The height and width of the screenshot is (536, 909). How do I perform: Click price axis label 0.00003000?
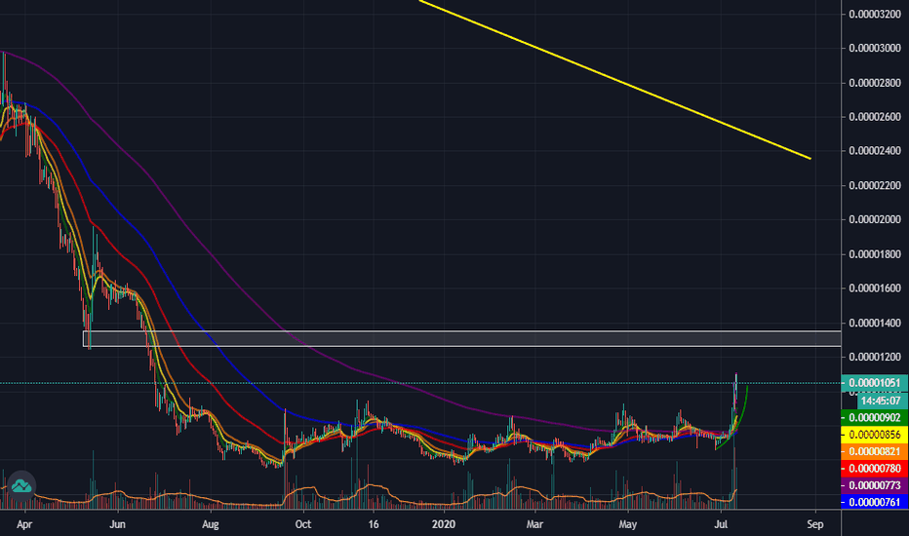875,48
